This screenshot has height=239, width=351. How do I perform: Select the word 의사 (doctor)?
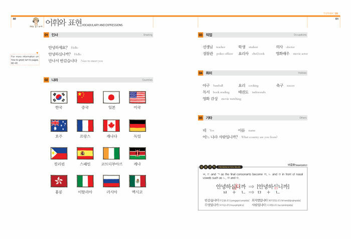coord(279,47)
